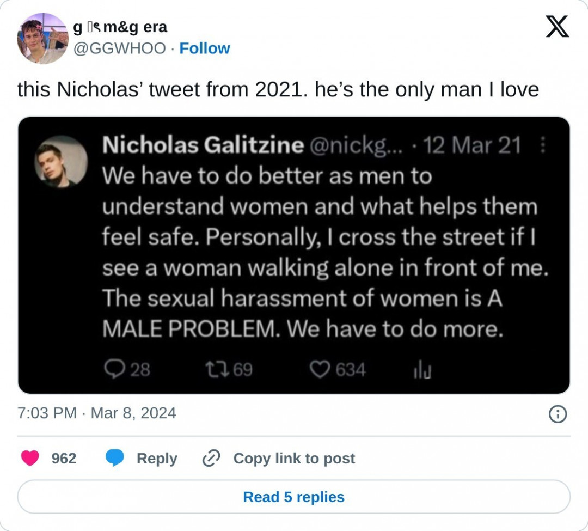
Task: Follow the @GGWHOO account
Action: coord(205,48)
